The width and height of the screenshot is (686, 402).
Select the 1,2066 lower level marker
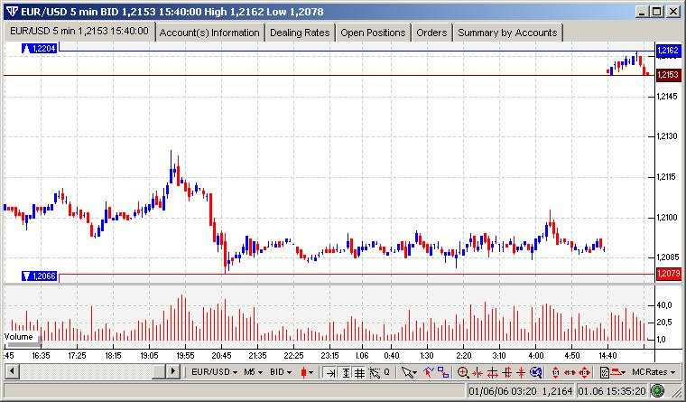click(40, 276)
